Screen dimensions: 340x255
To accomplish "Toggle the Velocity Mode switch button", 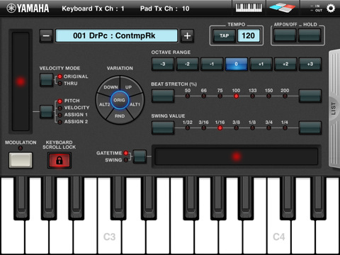I will [x=46, y=80].
